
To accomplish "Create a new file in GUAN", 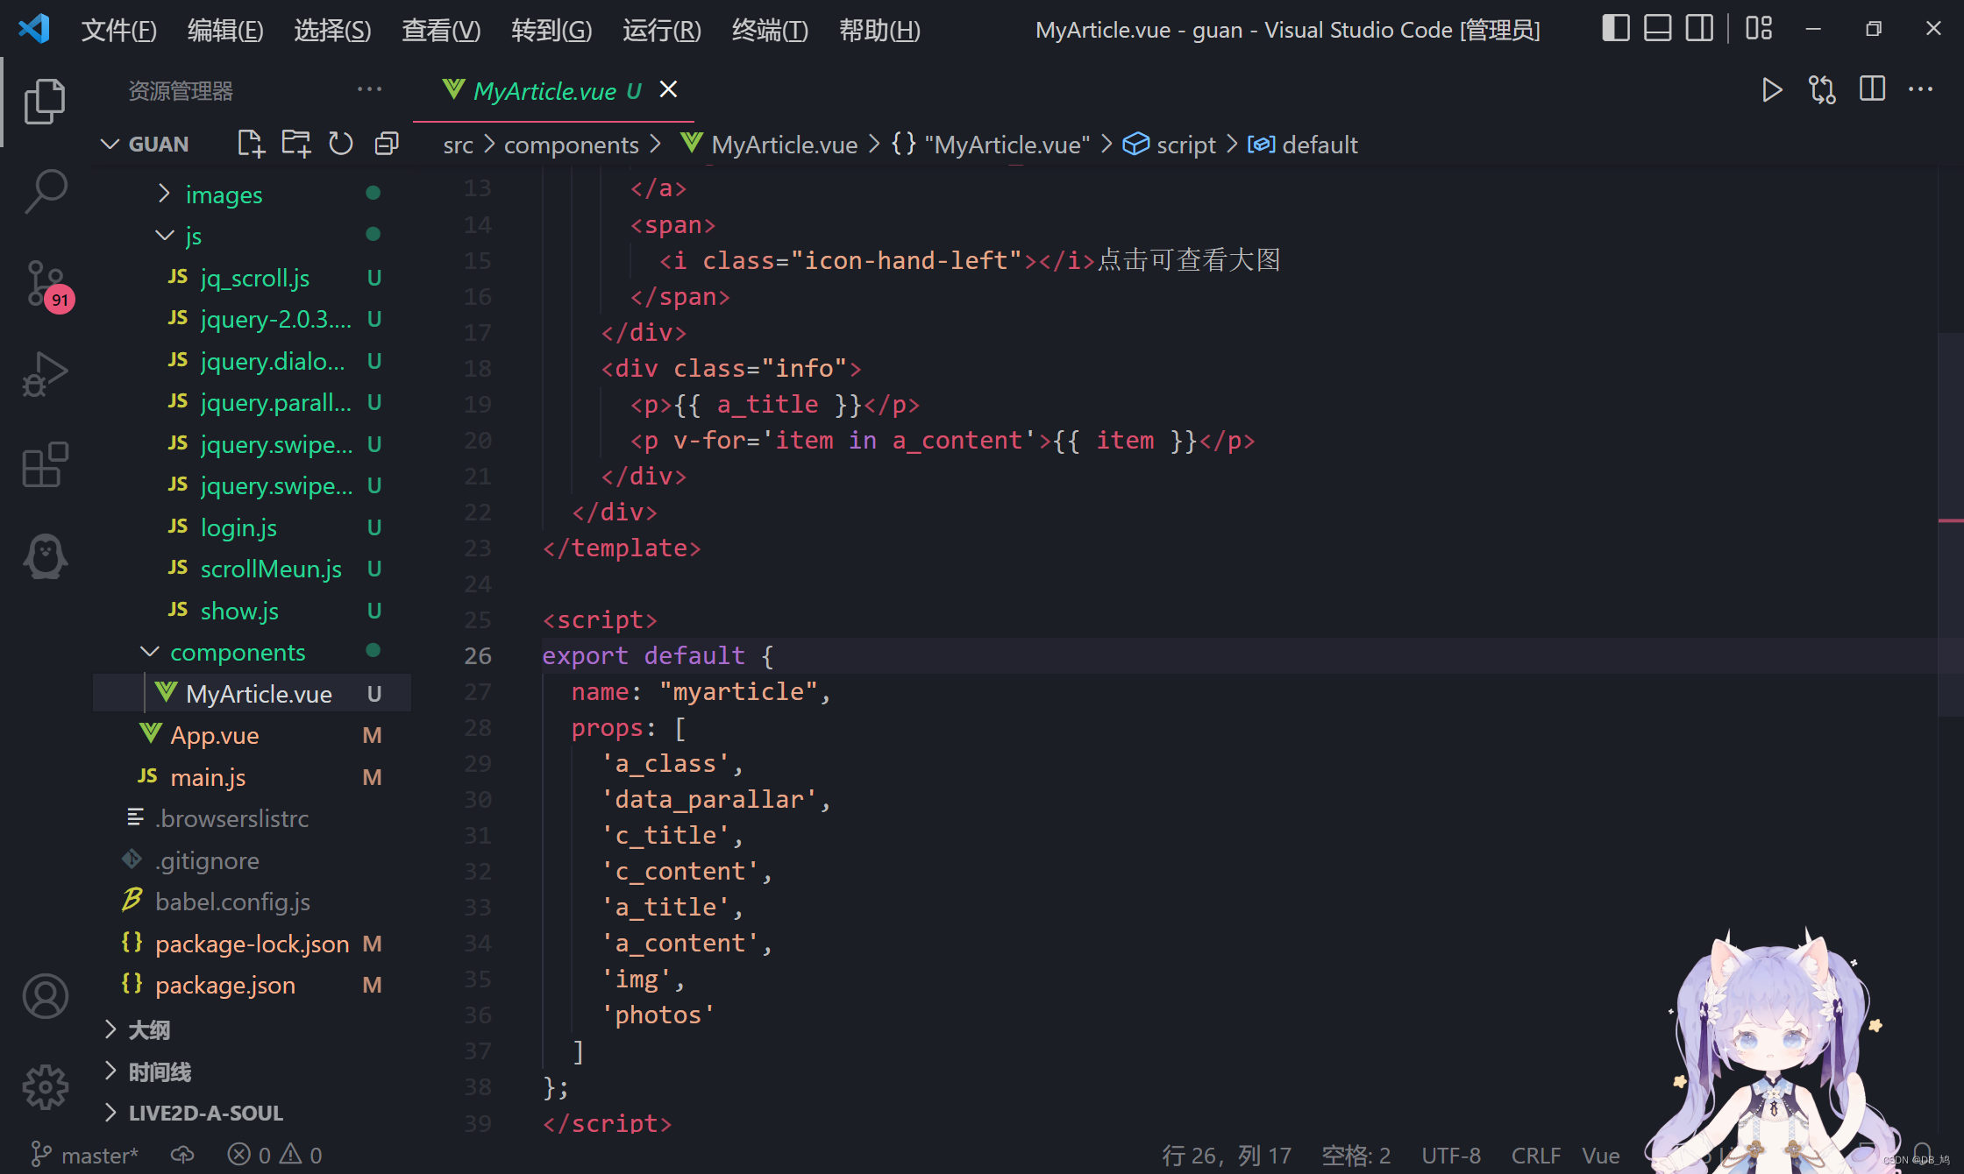I will coord(251,144).
